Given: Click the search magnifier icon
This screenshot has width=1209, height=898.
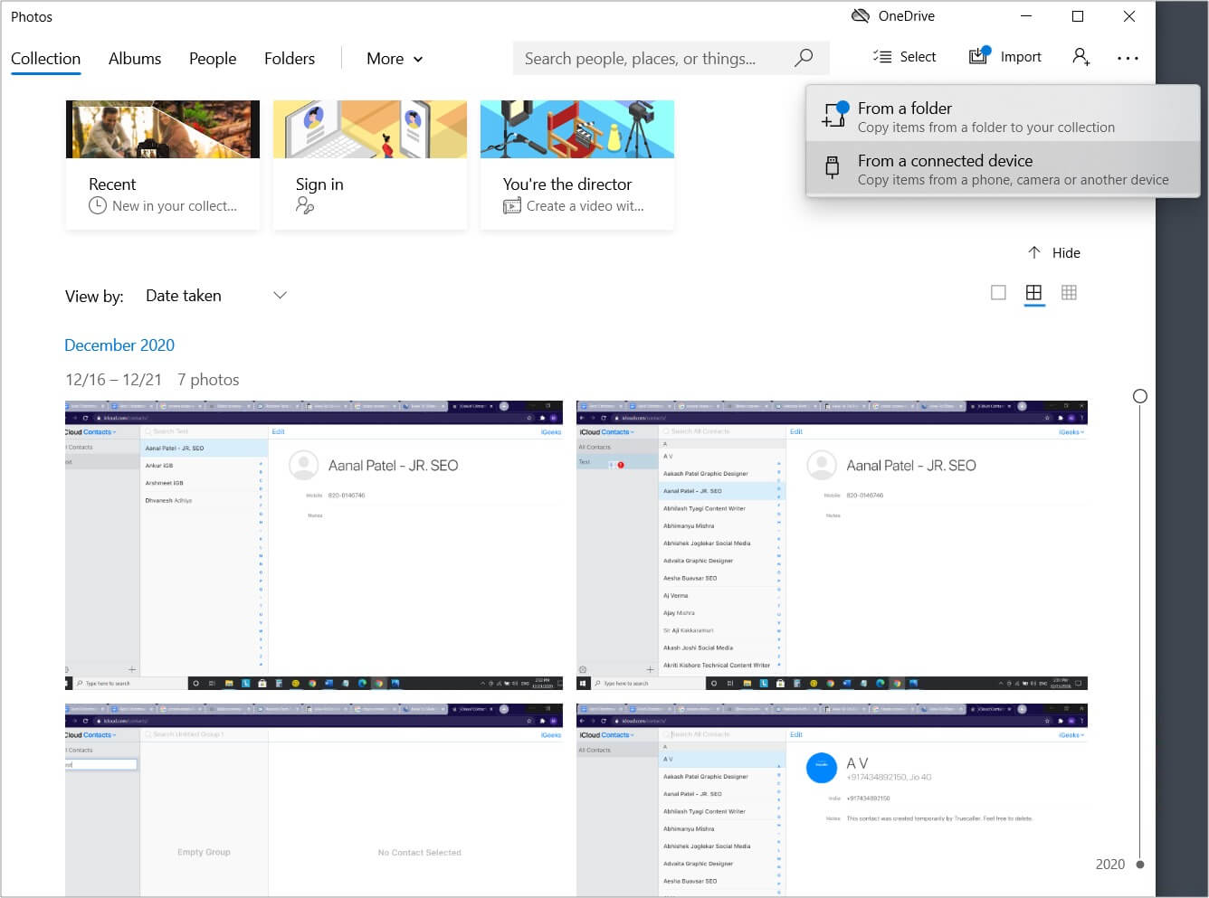Looking at the screenshot, I should coord(803,58).
